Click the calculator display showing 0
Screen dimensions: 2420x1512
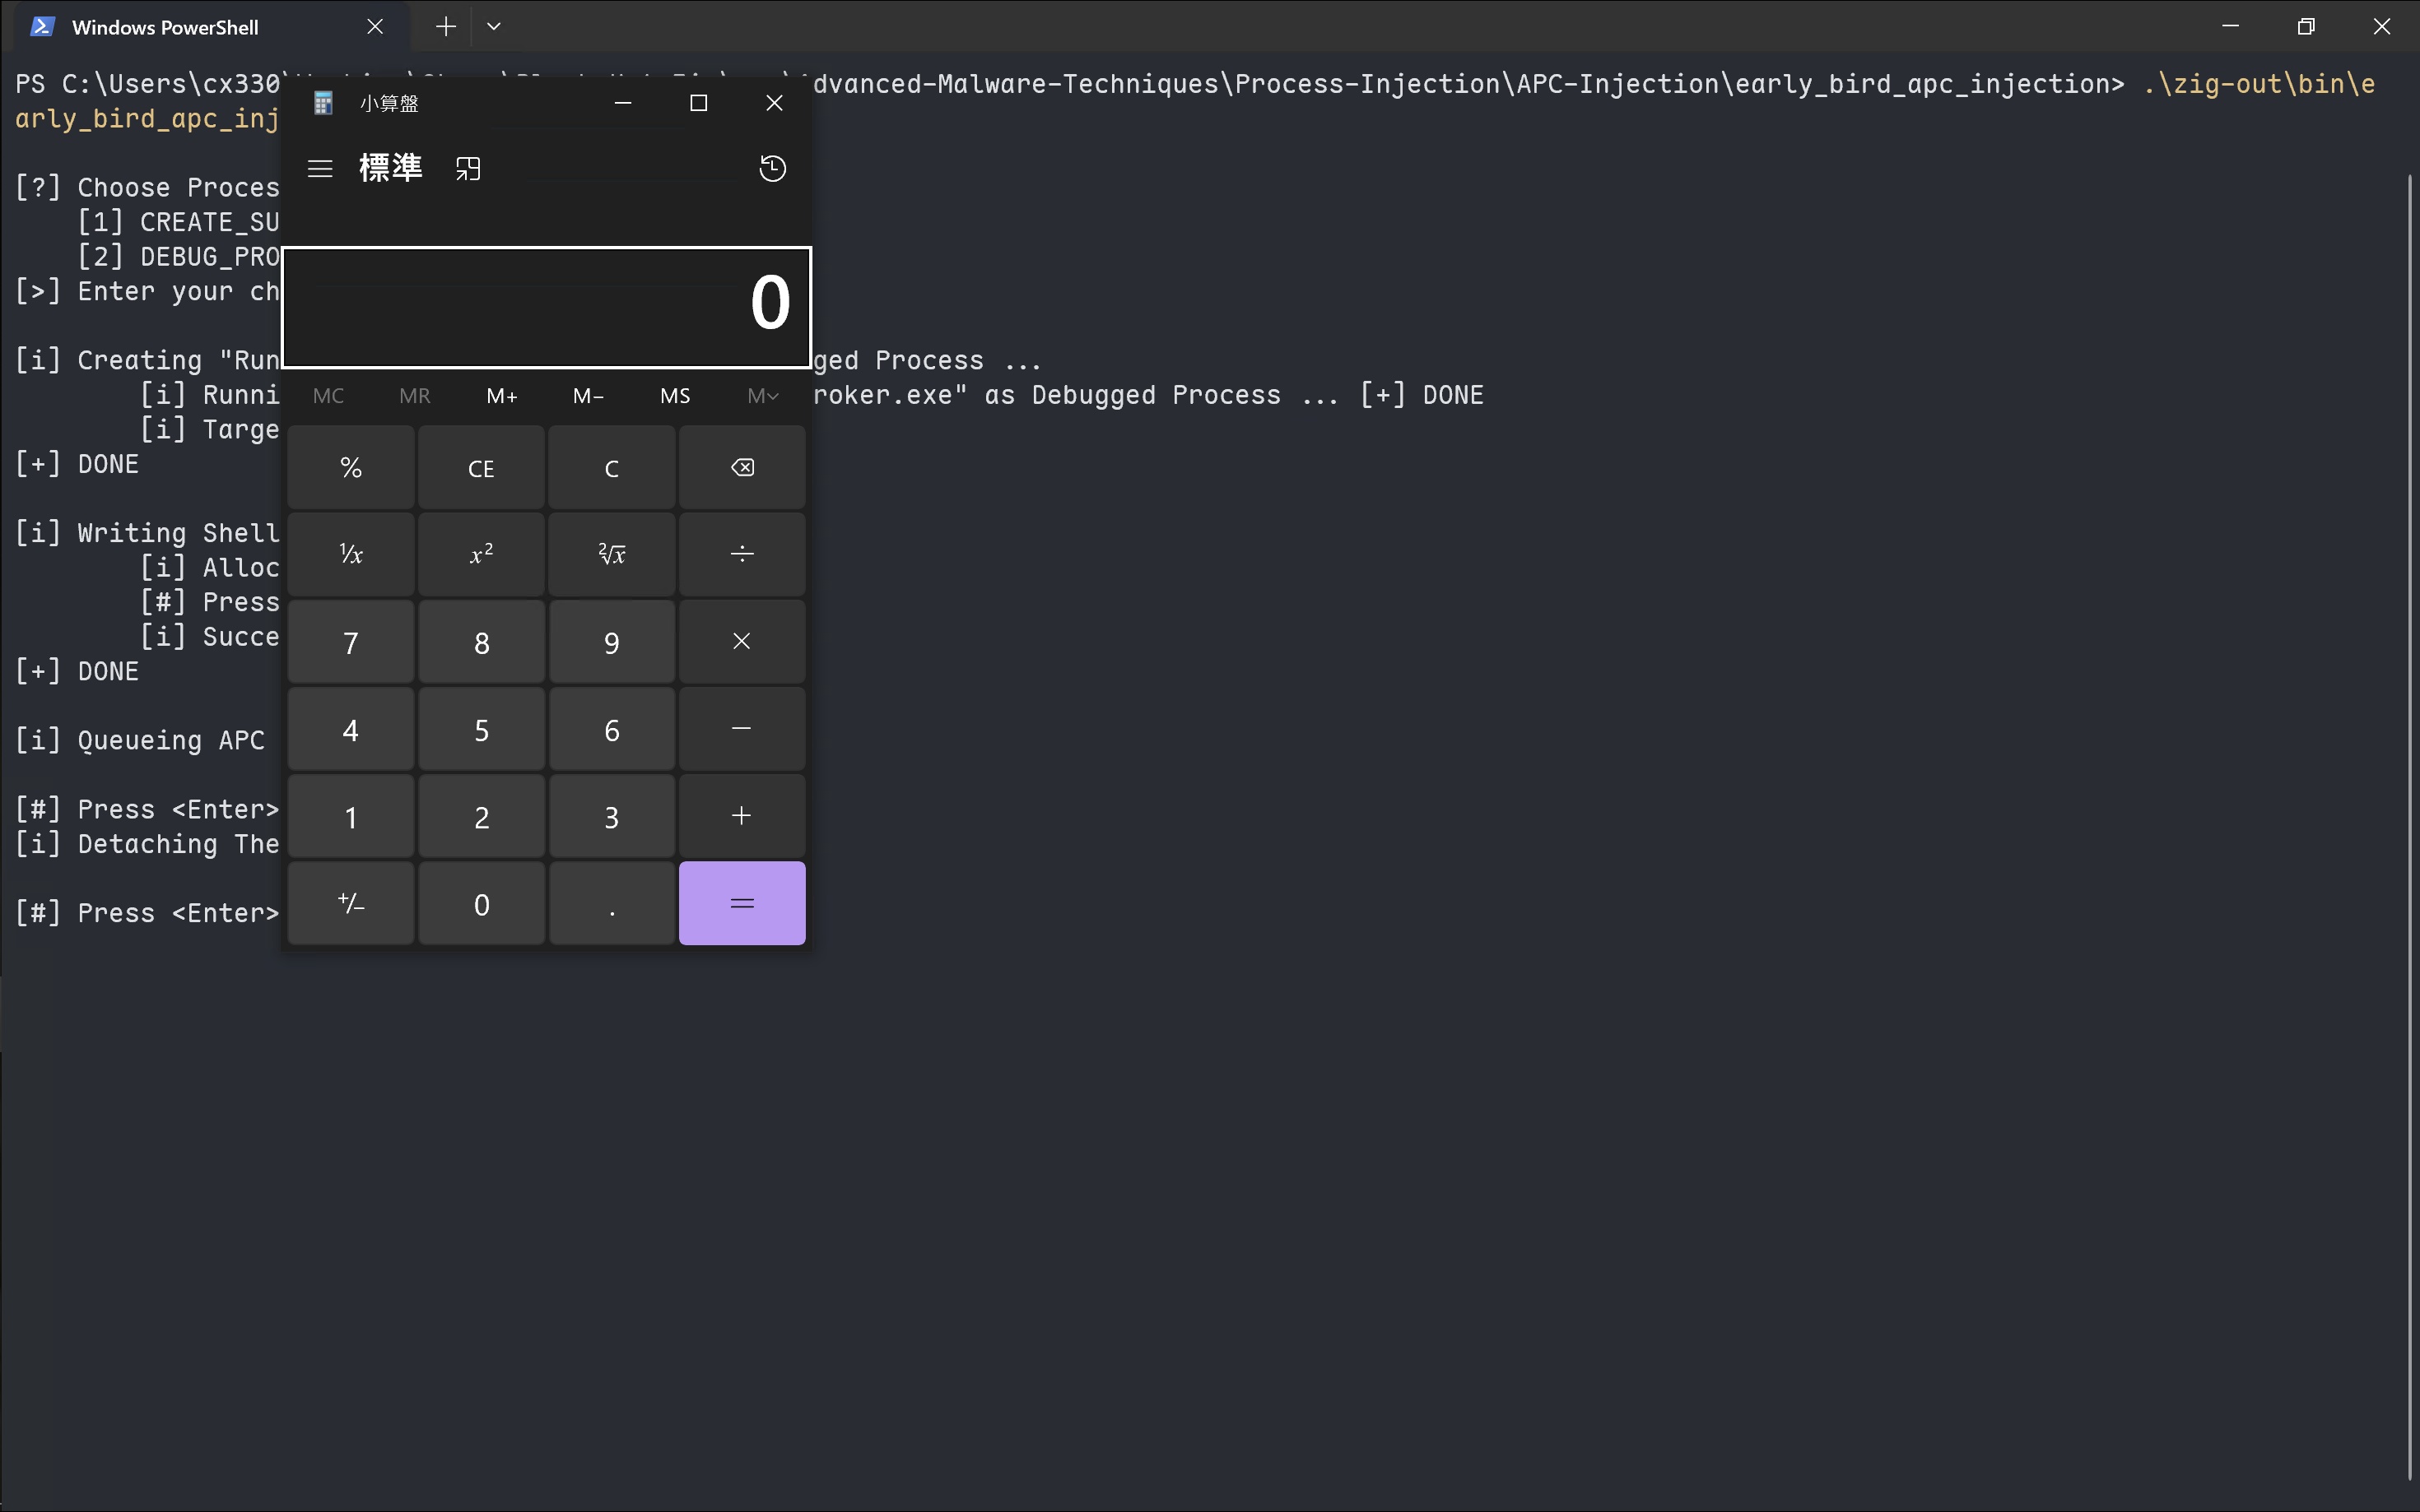coord(547,306)
